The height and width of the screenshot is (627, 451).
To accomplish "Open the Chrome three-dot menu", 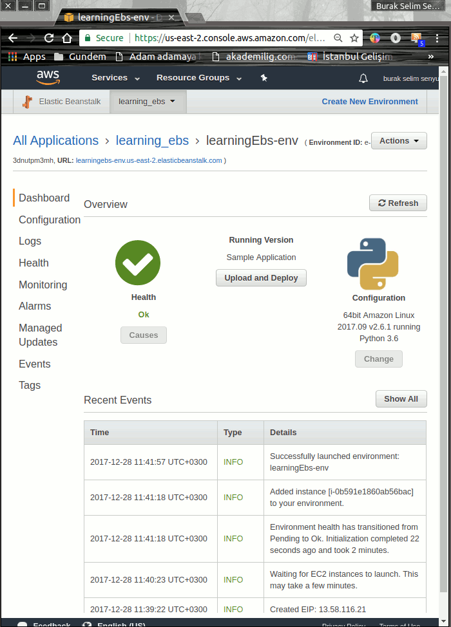I will [437, 38].
